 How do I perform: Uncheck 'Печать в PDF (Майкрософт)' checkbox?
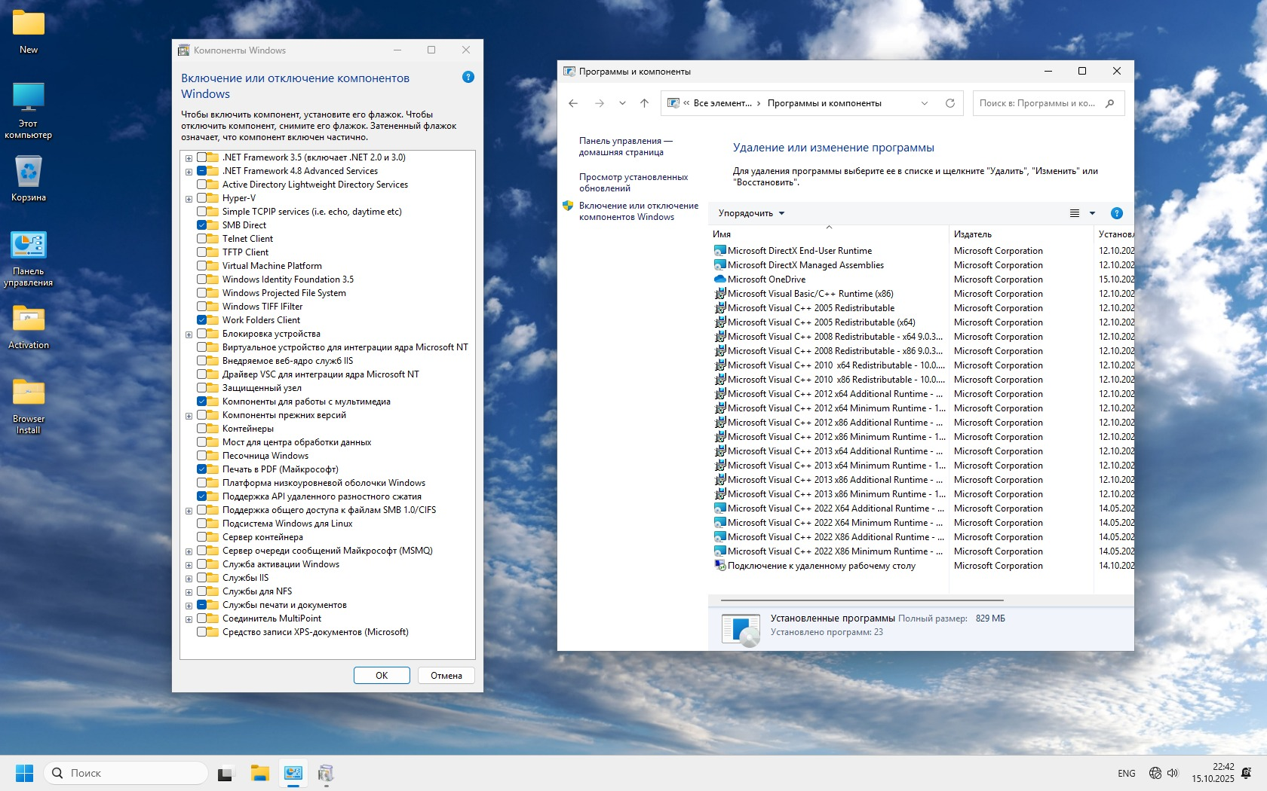click(x=202, y=469)
